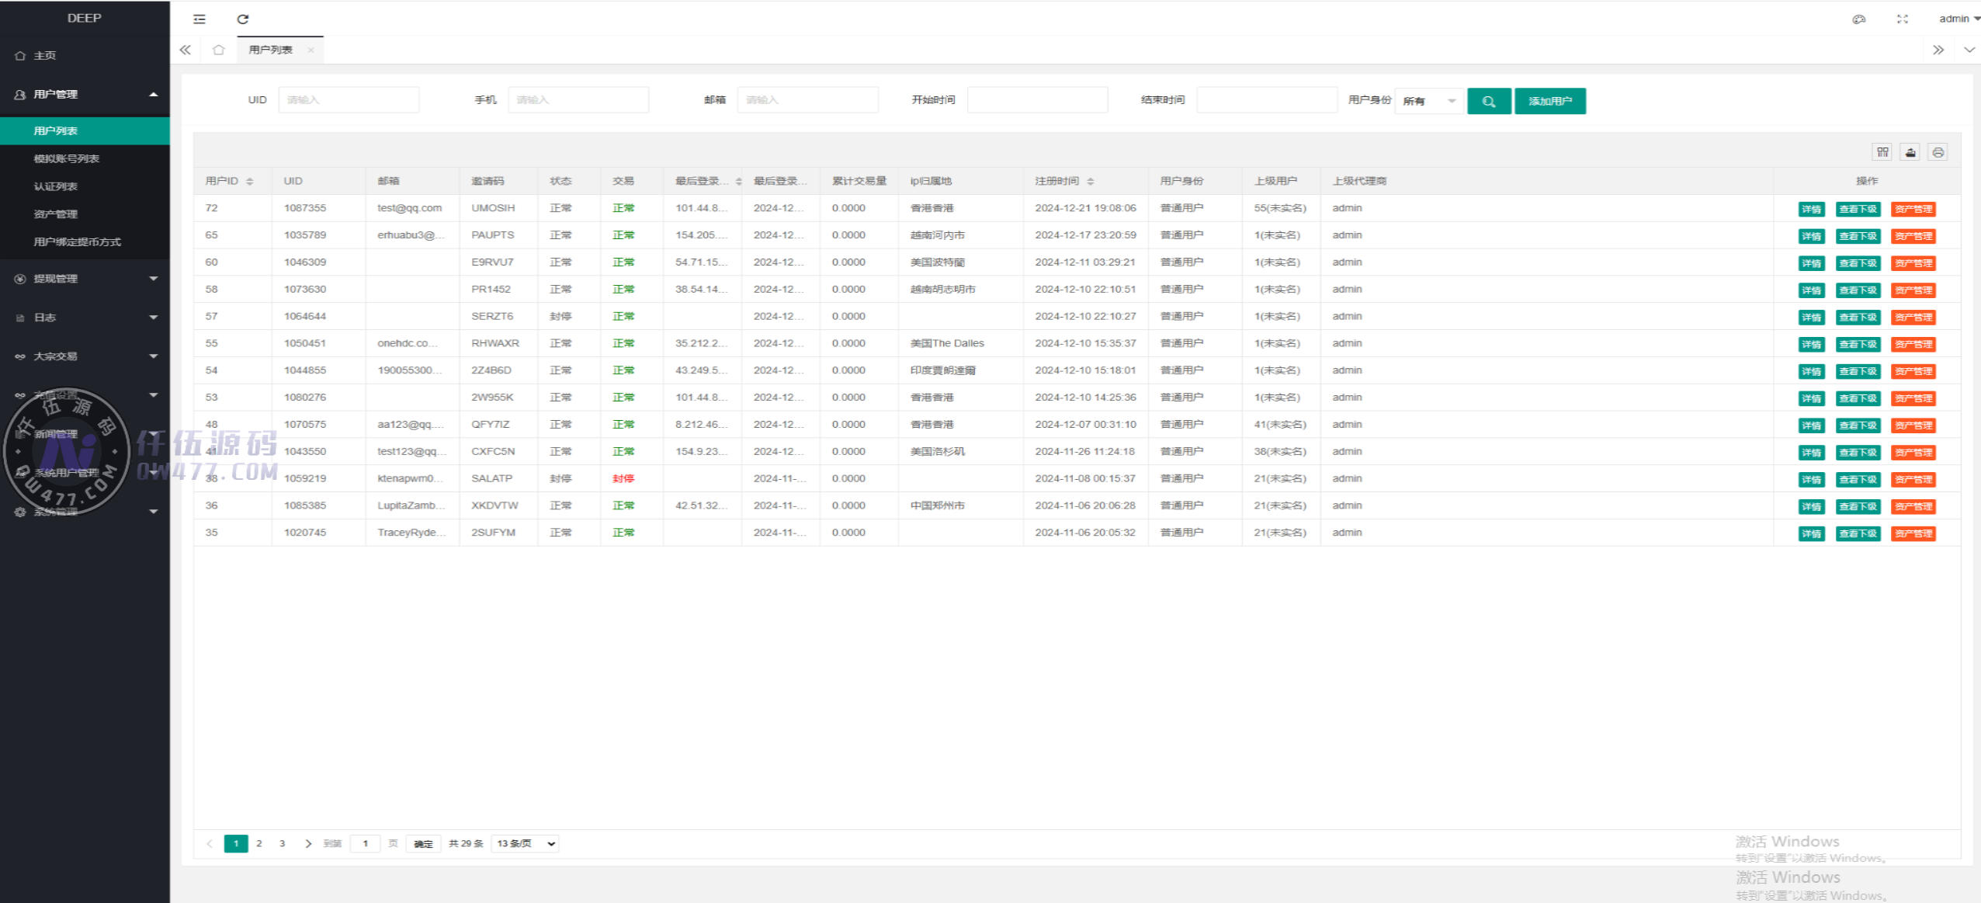This screenshot has height=903, width=1981.
Task: Open 模拟账号列表 in sidebar
Action: pos(67,158)
